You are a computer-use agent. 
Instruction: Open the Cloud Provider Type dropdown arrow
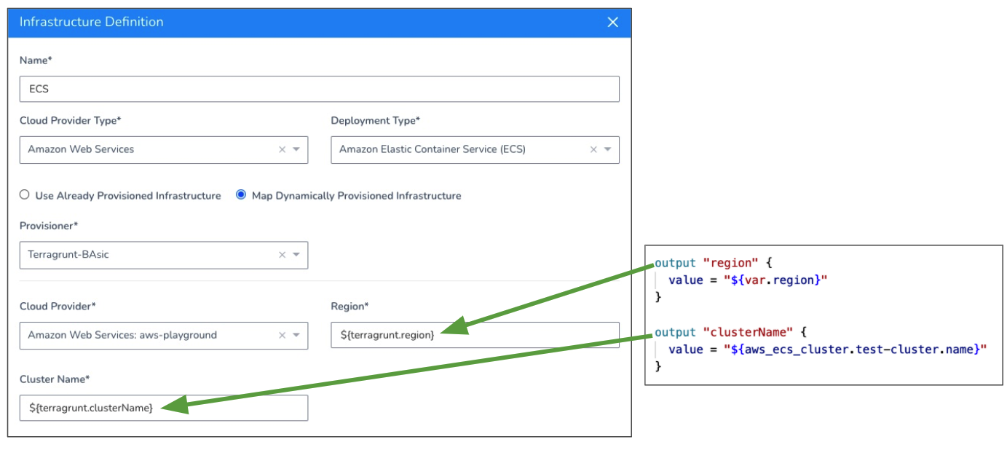pyautogui.click(x=296, y=149)
